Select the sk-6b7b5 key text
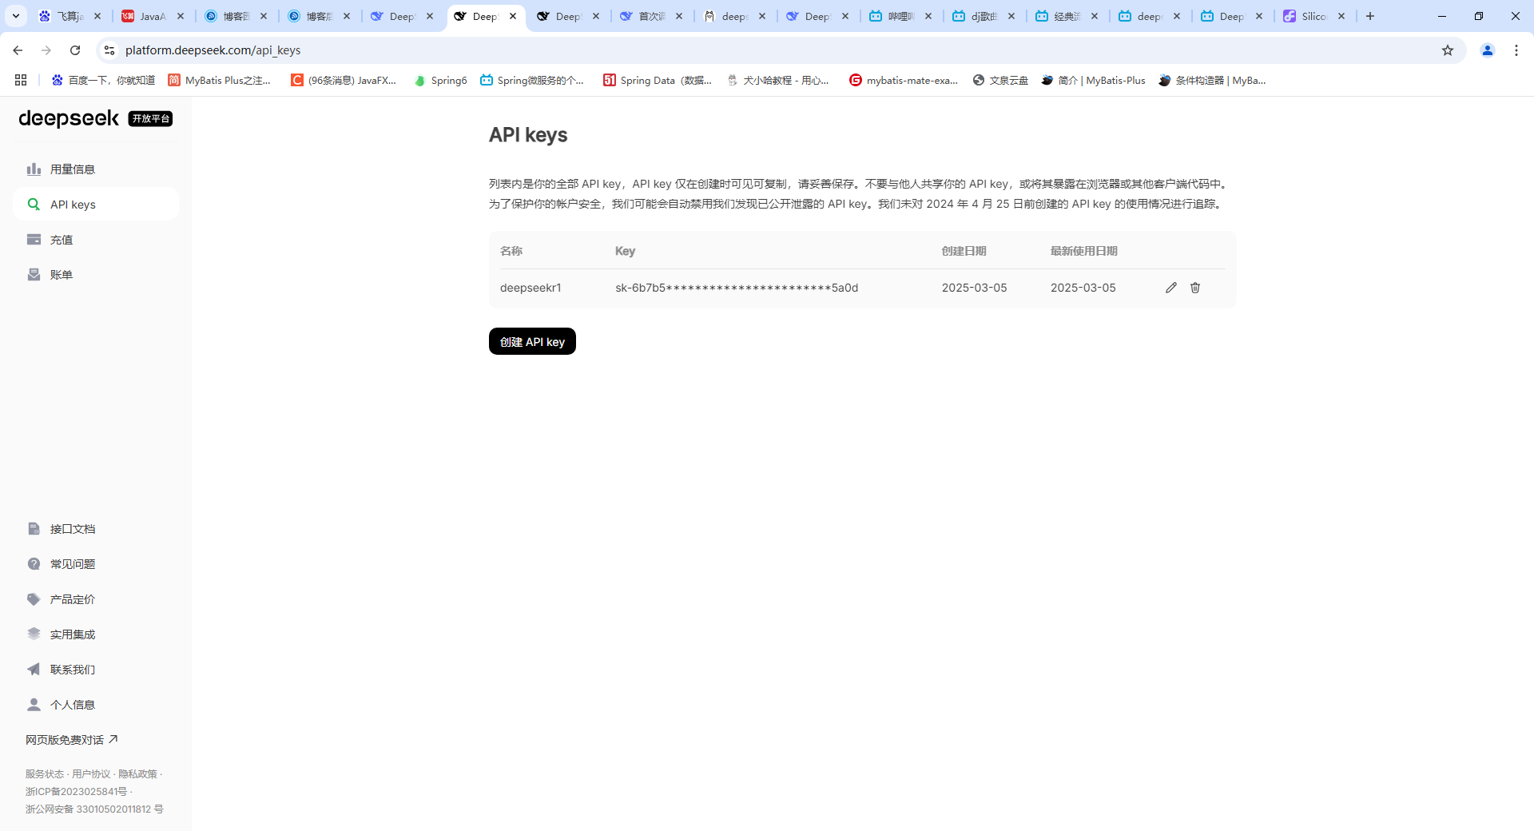This screenshot has width=1534, height=831. [x=737, y=288]
